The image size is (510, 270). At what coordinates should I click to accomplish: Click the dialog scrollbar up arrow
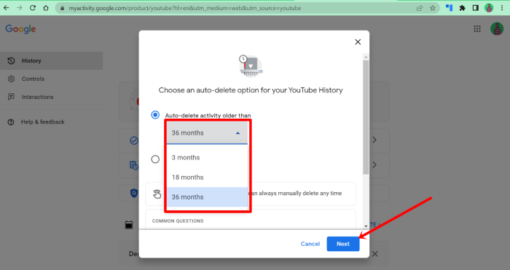(366, 57)
